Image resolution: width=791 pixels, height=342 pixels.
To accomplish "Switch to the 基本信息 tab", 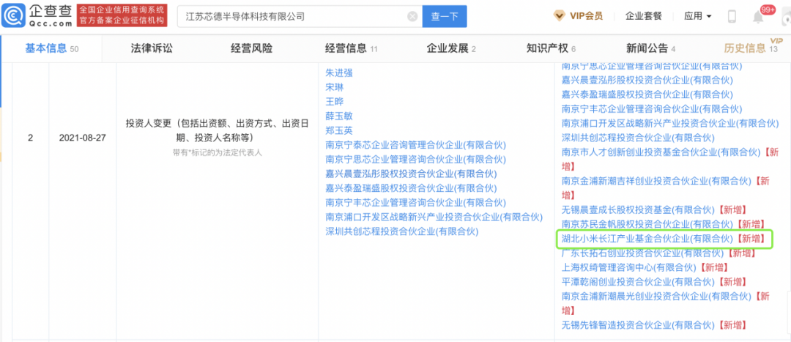I will pyautogui.click(x=52, y=48).
